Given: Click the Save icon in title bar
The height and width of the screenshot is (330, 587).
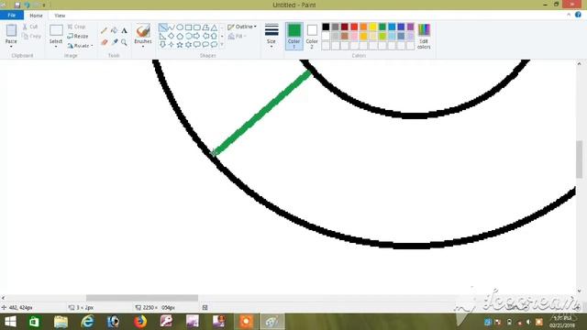Looking at the screenshot, I should (x=17, y=5).
